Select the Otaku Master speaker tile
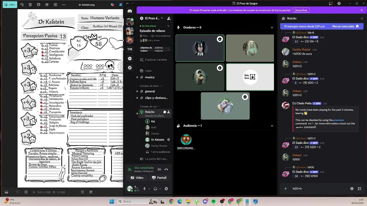The height and width of the screenshot is (206, 367). tap(250, 77)
